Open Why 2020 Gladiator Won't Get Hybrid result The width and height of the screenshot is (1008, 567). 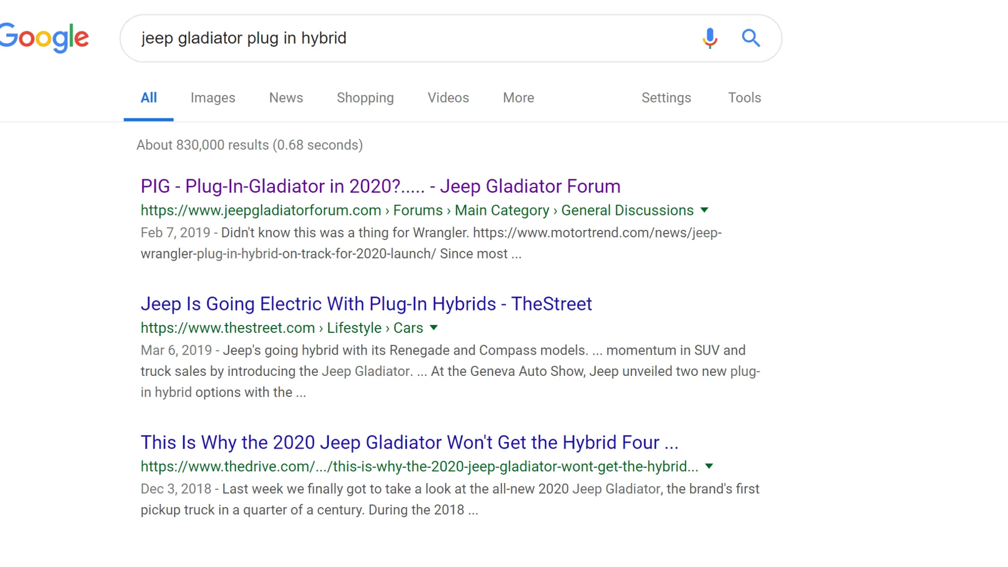pyautogui.click(x=410, y=442)
